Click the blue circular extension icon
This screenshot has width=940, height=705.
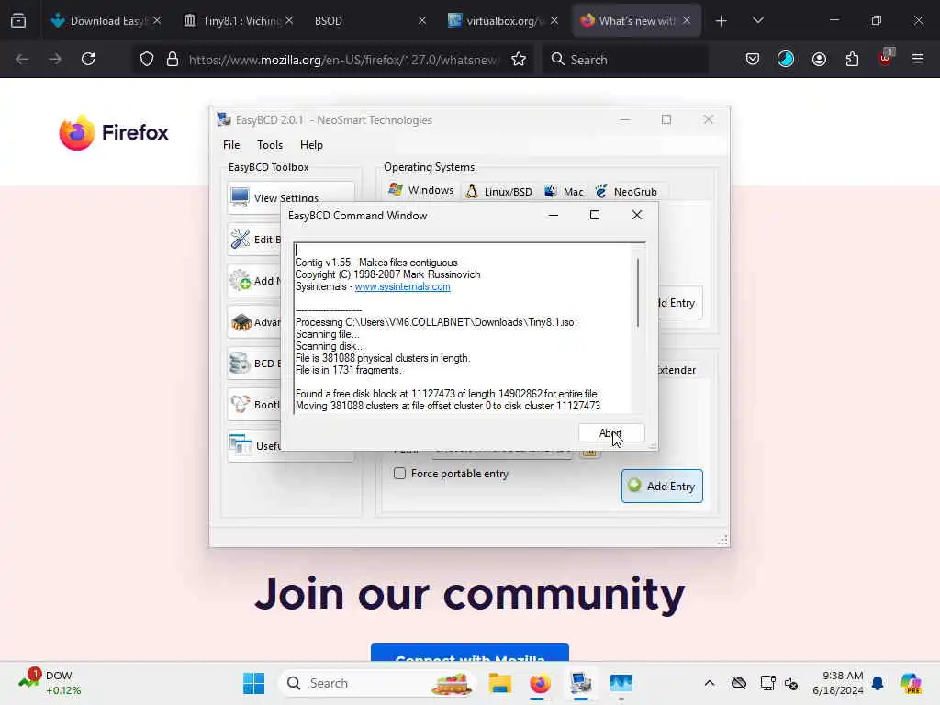click(x=786, y=59)
